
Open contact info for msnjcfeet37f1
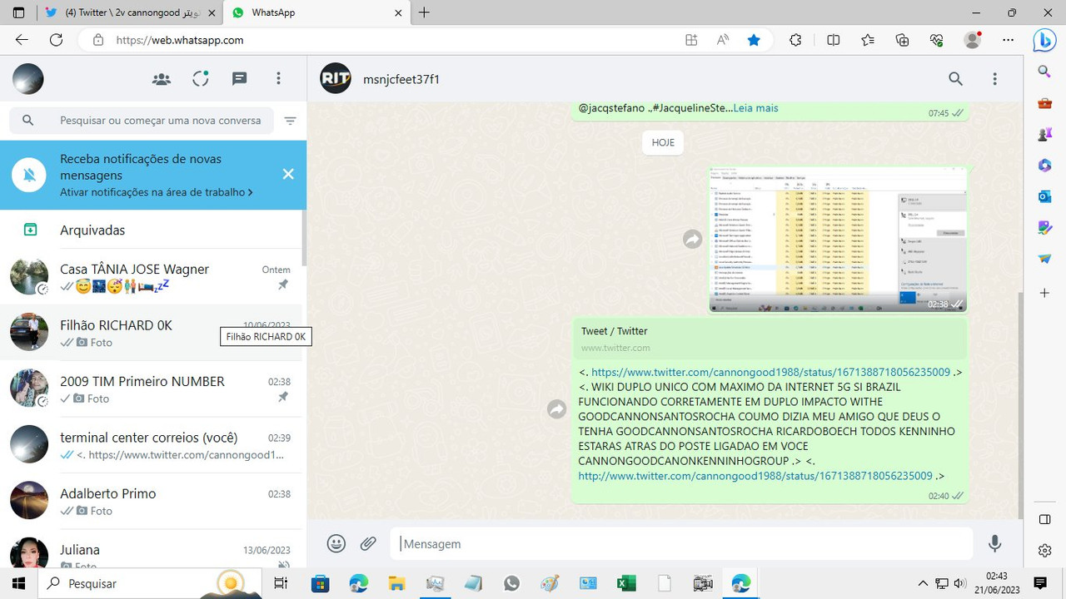click(401, 79)
